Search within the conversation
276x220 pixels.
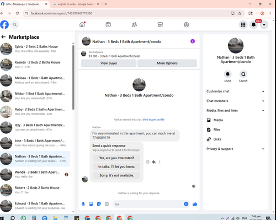pyautogui.click(x=243, y=74)
